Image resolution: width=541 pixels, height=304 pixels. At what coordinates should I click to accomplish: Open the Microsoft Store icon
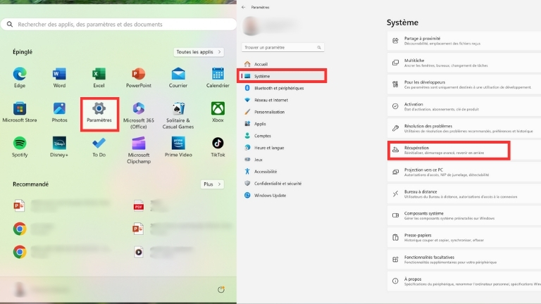click(x=20, y=108)
